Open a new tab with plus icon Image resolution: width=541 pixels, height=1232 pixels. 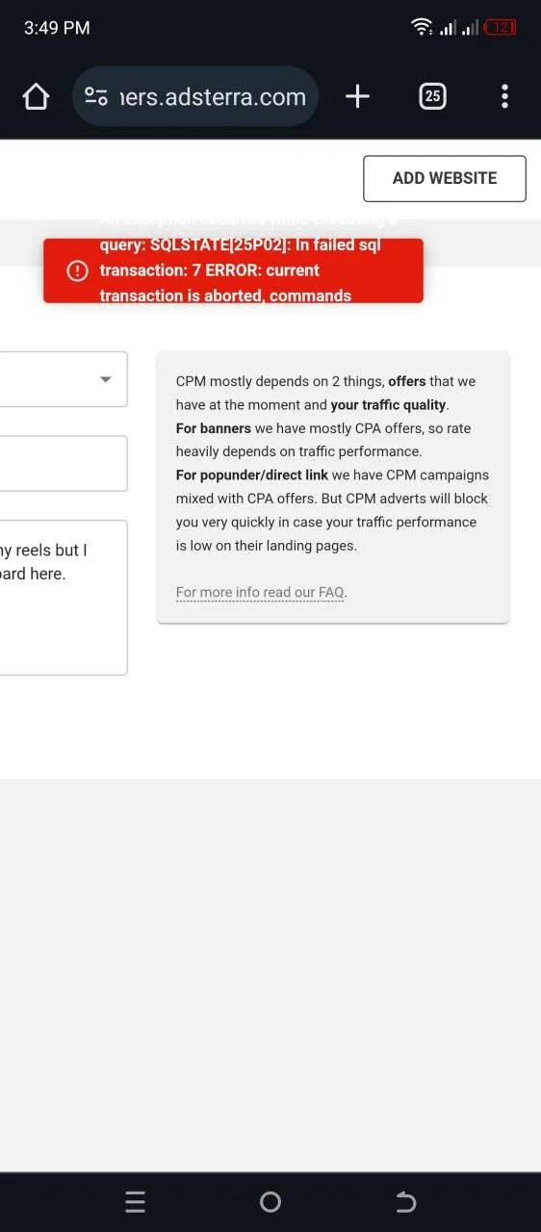pyautogui.click(x=357, y=96)
